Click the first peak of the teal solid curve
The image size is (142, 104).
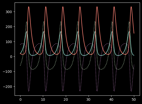[27, 32]
